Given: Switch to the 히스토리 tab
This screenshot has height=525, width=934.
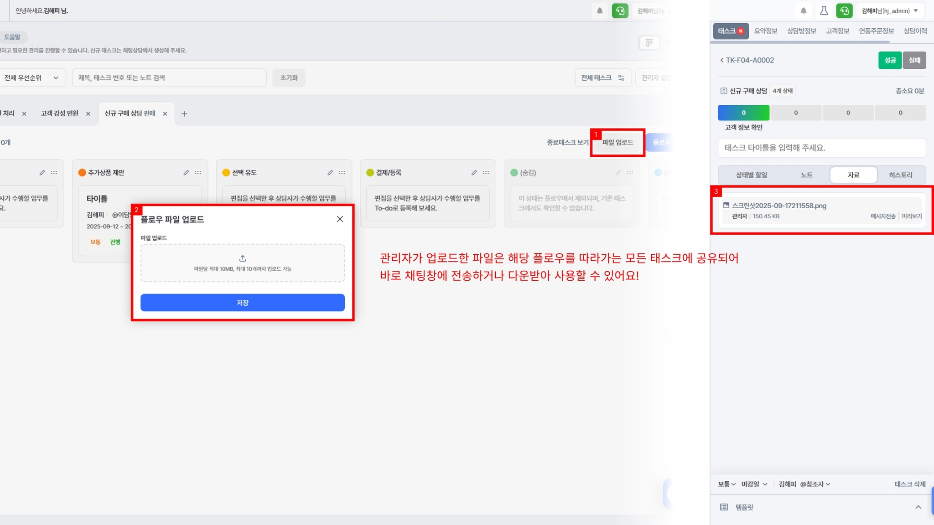Looking at the screenshot, I should click(900, 175).
